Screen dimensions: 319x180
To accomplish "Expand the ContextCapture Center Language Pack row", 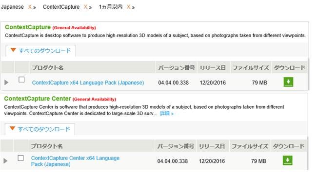I will click(x=5, y=161).
